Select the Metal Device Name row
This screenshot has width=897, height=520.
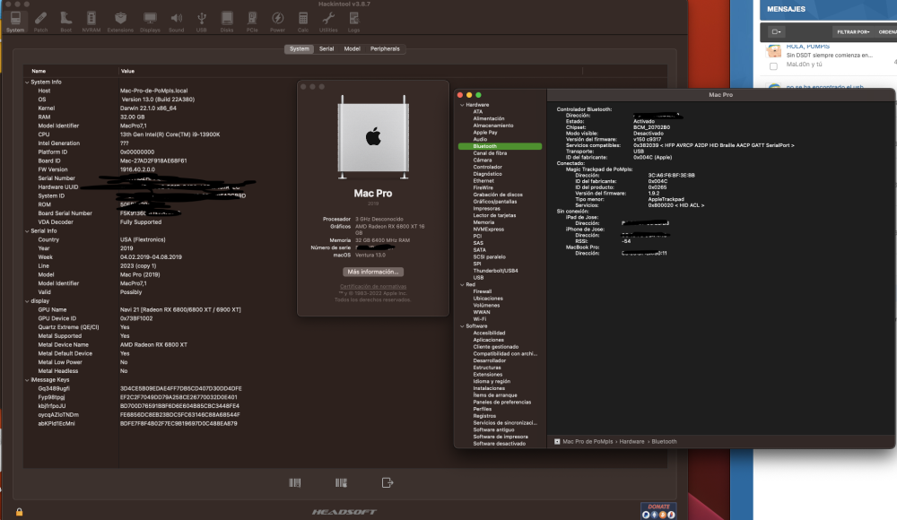point(345,345)
